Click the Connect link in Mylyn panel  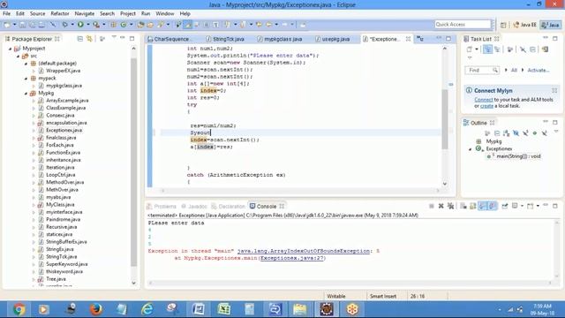(483, 100)
